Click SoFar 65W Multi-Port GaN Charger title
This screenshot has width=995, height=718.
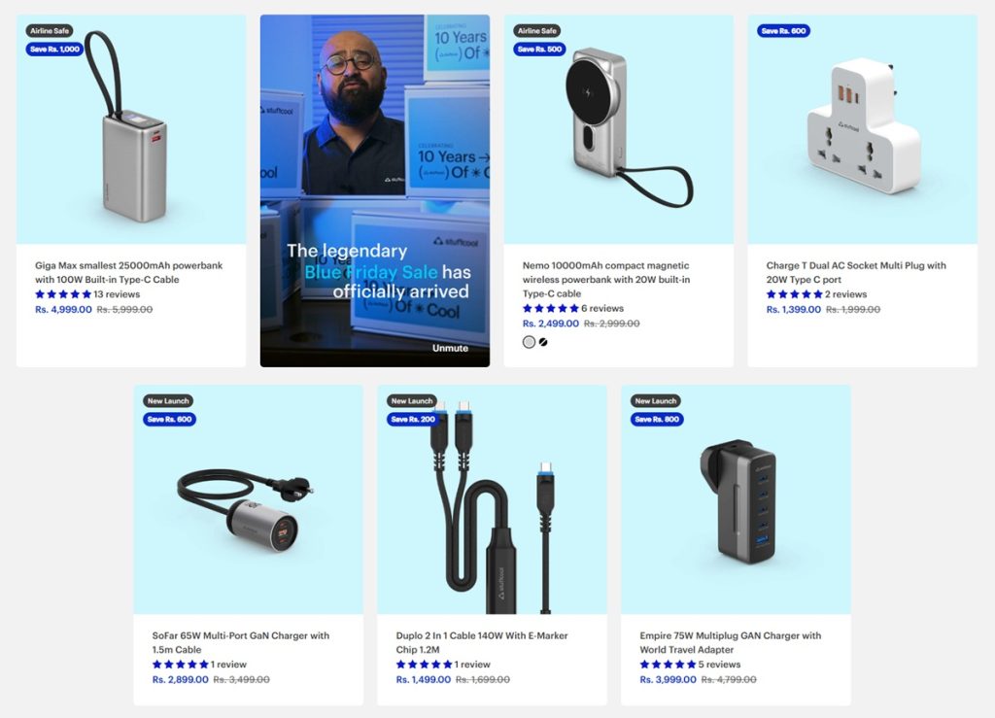coord(241,642)
